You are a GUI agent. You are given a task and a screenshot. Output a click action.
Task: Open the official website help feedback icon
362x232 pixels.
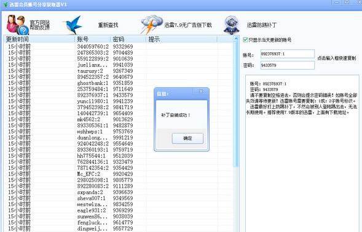[x=17, y=25]
